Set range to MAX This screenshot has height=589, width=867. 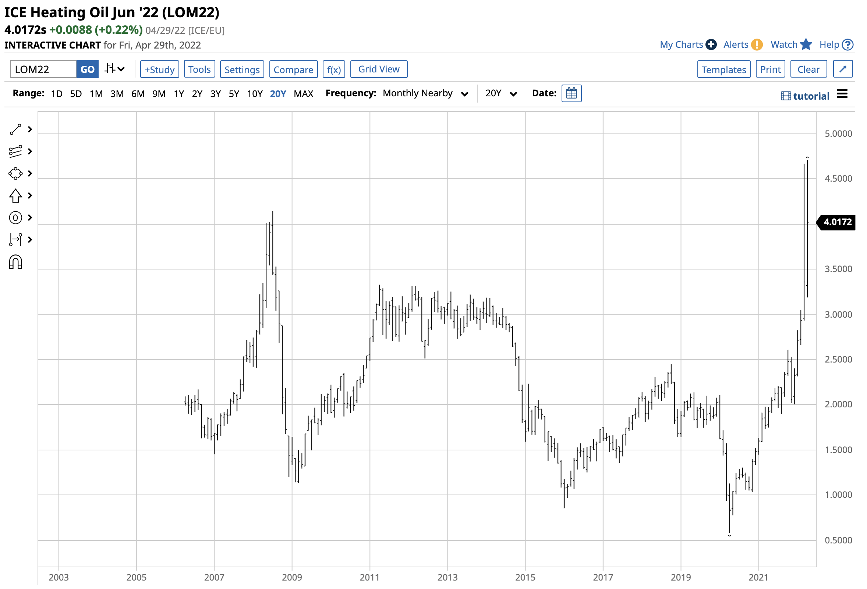click(x=304, y=93)
